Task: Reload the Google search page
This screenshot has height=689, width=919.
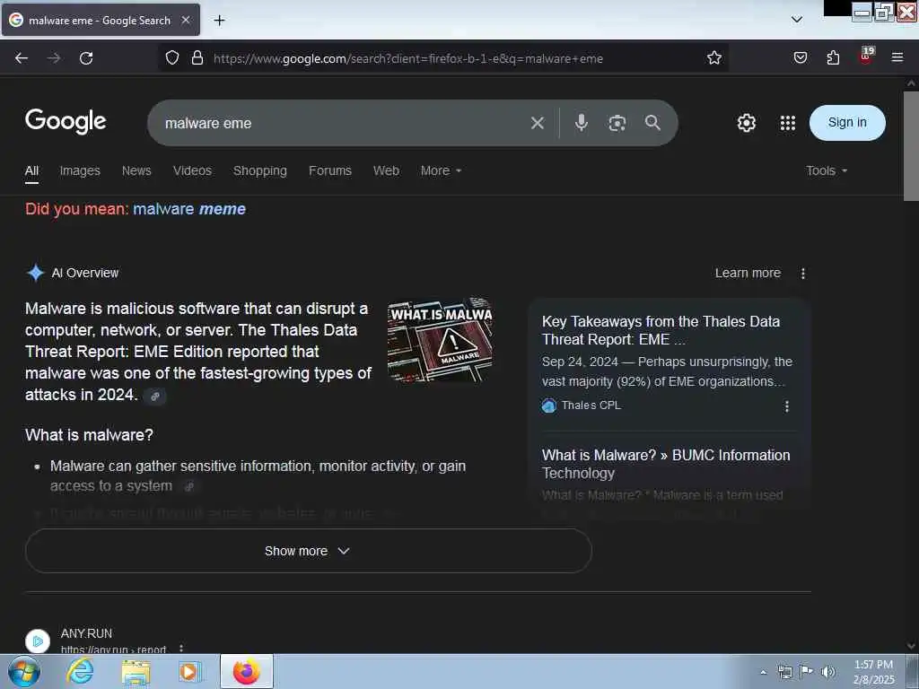Action: (86, 58)
